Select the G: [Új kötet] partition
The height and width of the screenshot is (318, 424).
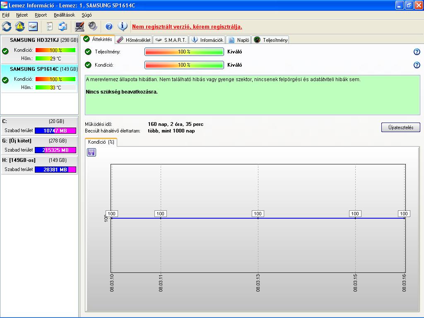tap(39, 145)
